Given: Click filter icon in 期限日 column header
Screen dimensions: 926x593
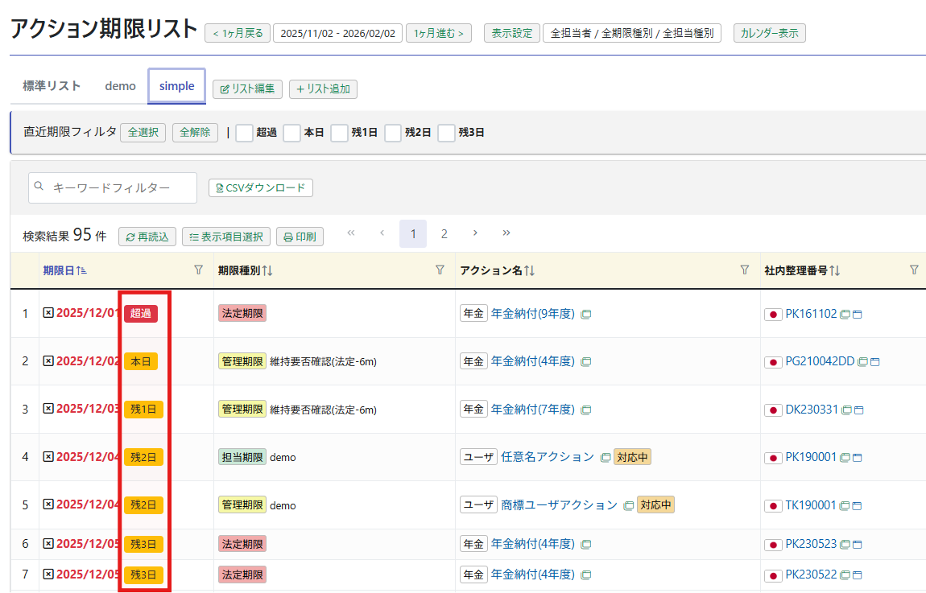Looking at the screenshot, I should (198, 270).
